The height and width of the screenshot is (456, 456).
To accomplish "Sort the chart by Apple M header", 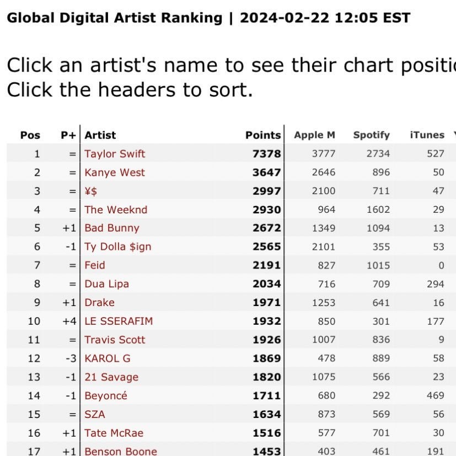I will pos(314,135).
